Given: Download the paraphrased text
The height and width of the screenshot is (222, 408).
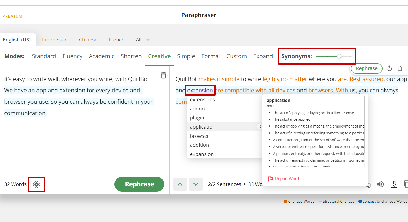Looking at the screenshot, I should [x=394, y=184].
